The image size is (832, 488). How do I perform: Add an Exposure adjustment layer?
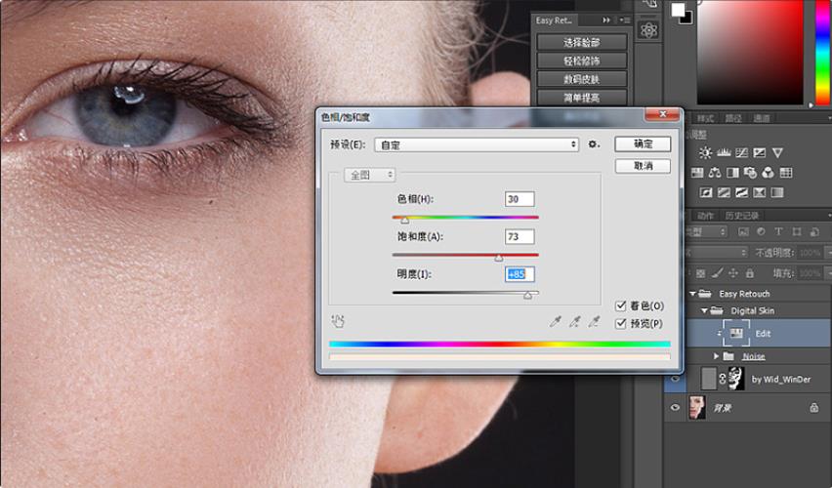(x=760, y=153)
